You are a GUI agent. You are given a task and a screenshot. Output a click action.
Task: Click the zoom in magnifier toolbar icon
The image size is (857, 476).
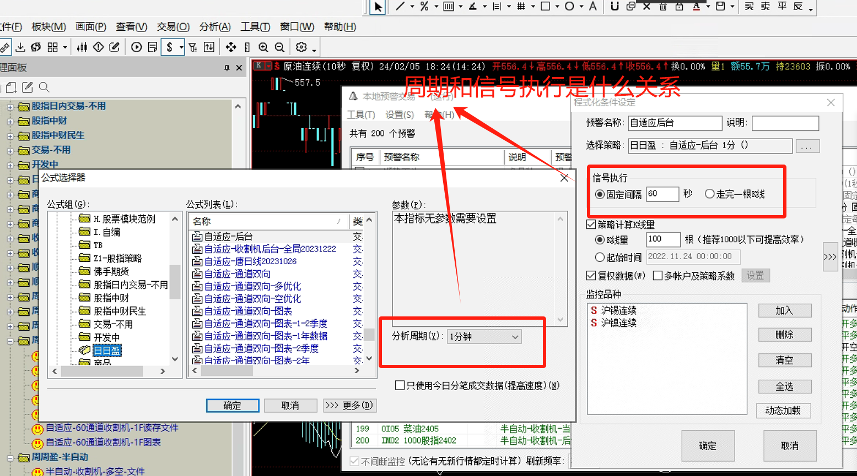pos(263,47)
